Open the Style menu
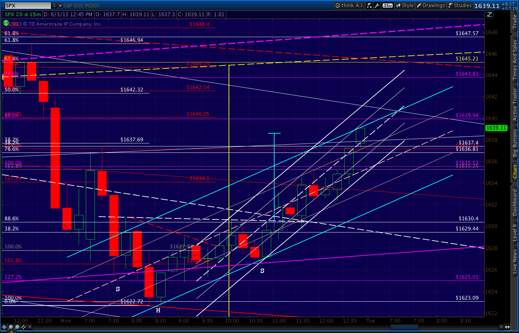The width and height of the screenshot is (519, 333). pos(405,5)
